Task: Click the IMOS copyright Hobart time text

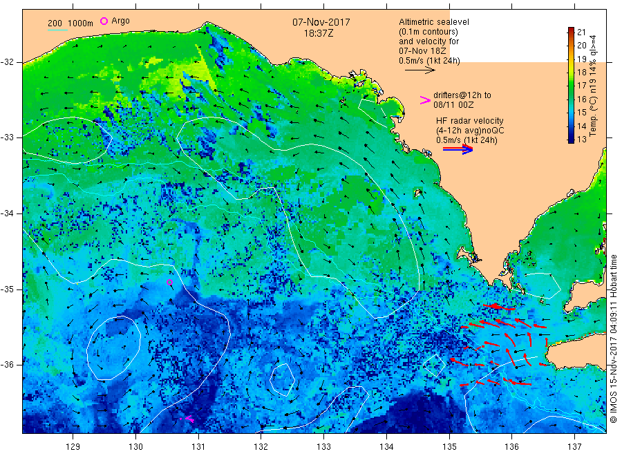Action: point(613,339)
